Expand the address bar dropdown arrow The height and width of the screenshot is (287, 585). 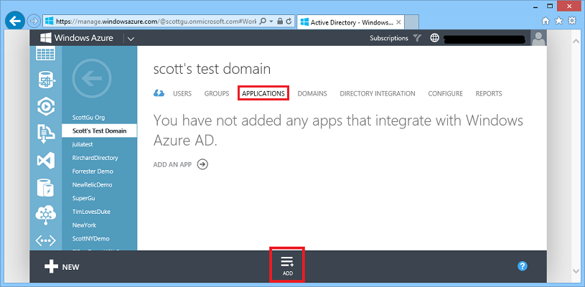tap(271, 22)
